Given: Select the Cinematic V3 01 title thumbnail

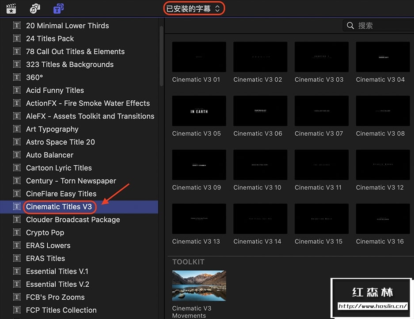Looking at the screenshot, I should point(199,57).
